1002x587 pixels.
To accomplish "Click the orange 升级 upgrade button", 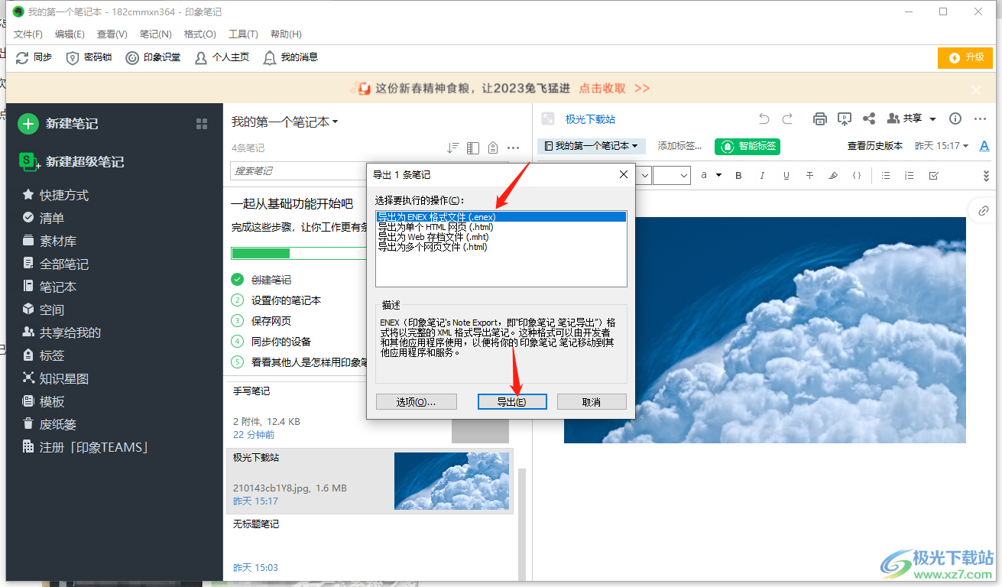I will (965, 58).
